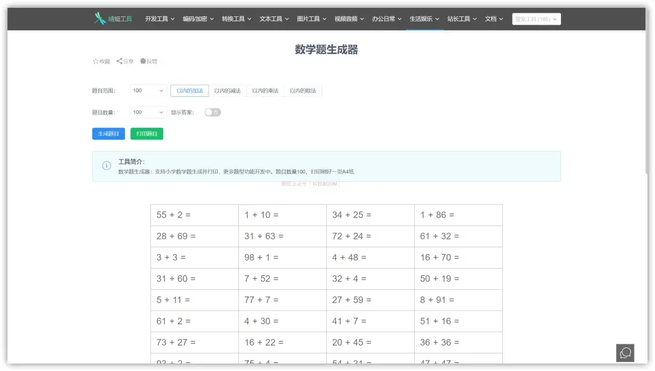Click the cell '4 + 30 ='

tap(283, 321)
